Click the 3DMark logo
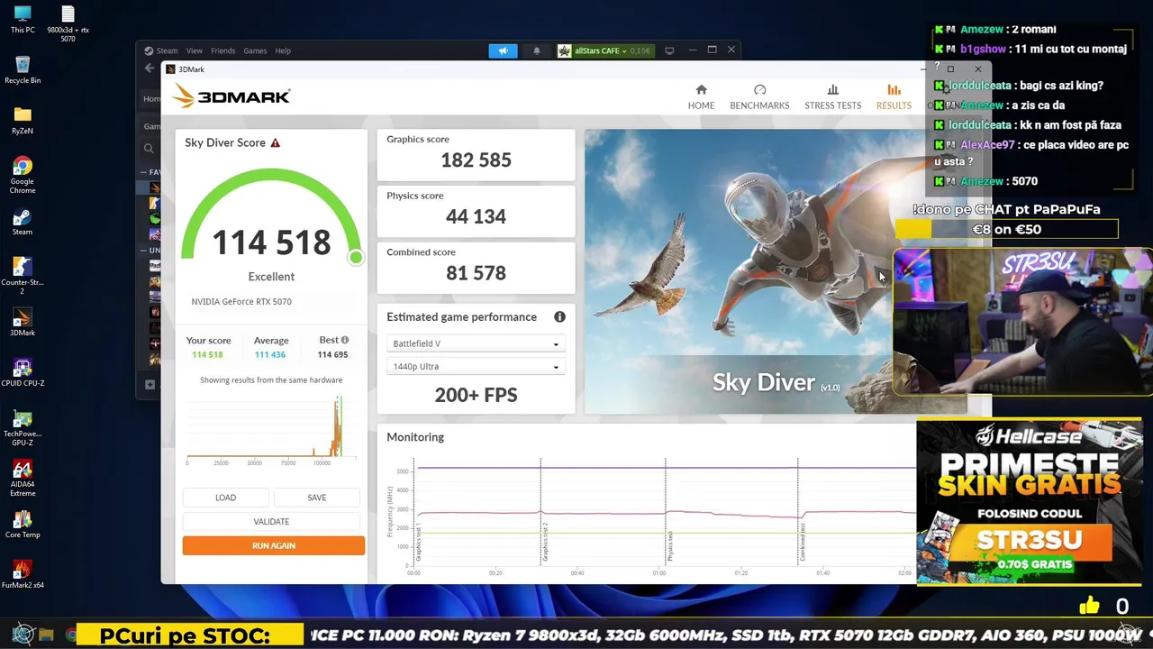 click(x=231, y=96)
